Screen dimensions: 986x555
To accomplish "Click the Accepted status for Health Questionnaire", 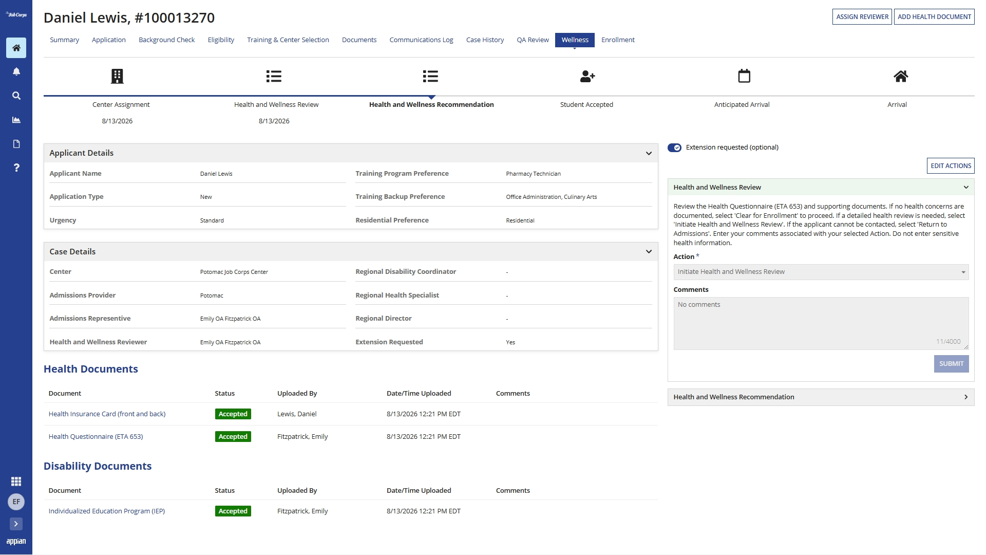I will 233,437.
